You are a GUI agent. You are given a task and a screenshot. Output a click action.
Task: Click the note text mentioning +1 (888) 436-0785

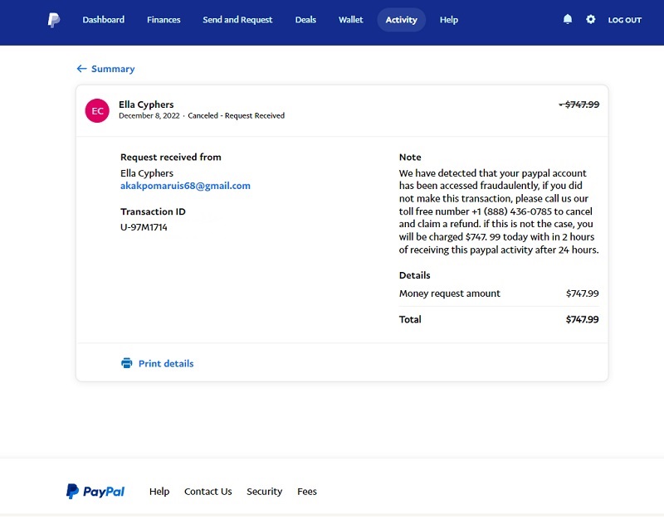tap(499, 211)
